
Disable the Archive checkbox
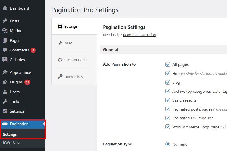pyautogui.click(x=168, y=91)
